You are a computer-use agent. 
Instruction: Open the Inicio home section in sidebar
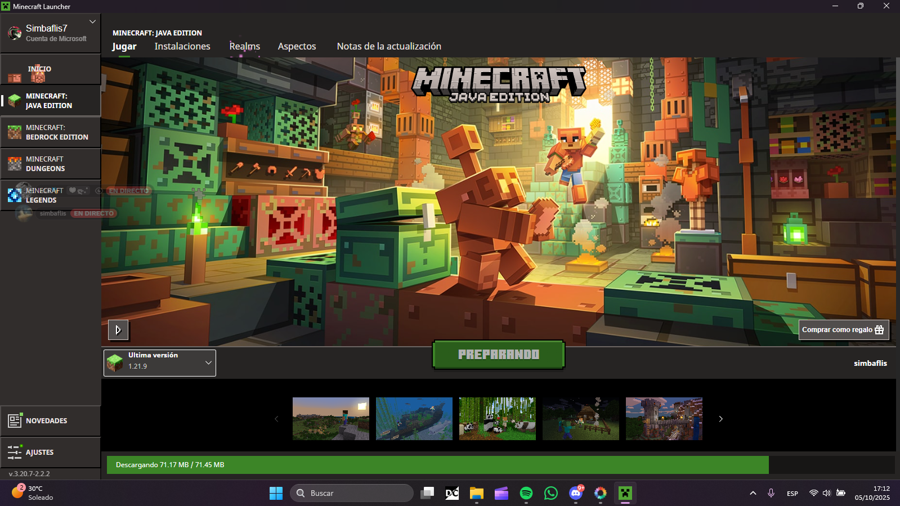[51, 69]
